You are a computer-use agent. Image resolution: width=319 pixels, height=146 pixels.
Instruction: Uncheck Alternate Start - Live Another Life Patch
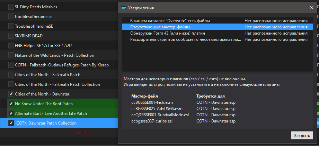click(11, 113)
